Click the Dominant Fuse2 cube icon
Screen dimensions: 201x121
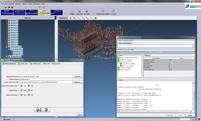click(9, 56)
